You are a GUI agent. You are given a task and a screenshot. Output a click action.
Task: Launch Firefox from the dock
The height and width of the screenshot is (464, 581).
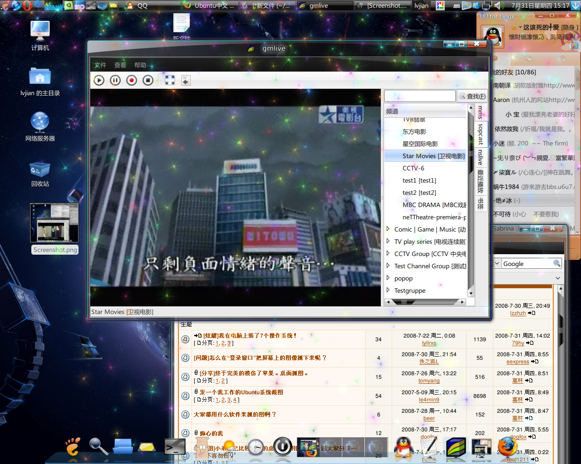point(507,447)
